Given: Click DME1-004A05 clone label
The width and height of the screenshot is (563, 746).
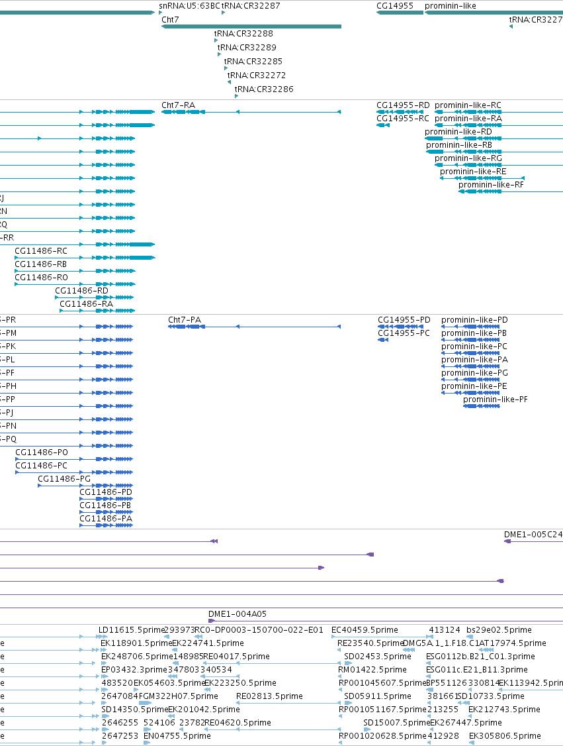Looking at the screenshot, I should (238, 614).
